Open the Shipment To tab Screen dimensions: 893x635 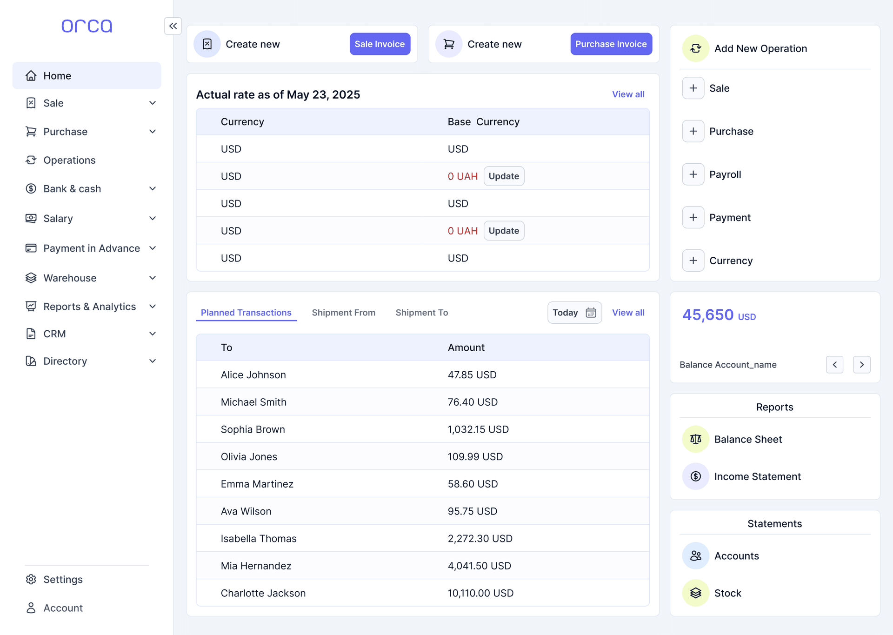point(421,313)
